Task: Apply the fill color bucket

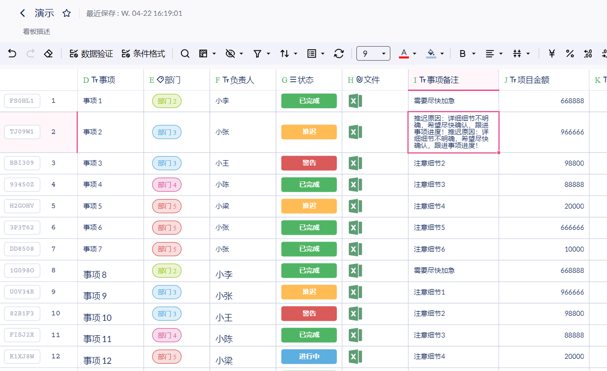Action: pos(431,53)
